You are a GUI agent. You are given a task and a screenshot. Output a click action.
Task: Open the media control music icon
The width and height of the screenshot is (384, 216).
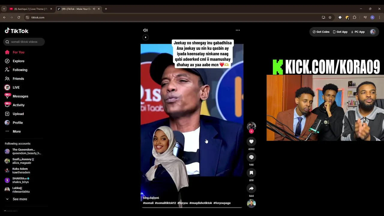click(x=365, y=17)
